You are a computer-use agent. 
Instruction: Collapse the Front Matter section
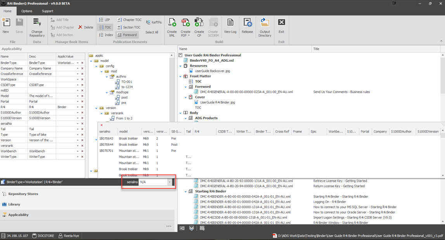pos(180,76)
